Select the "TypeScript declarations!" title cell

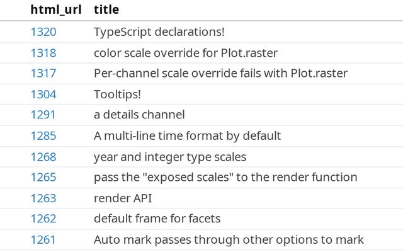(x=159, y=31)
